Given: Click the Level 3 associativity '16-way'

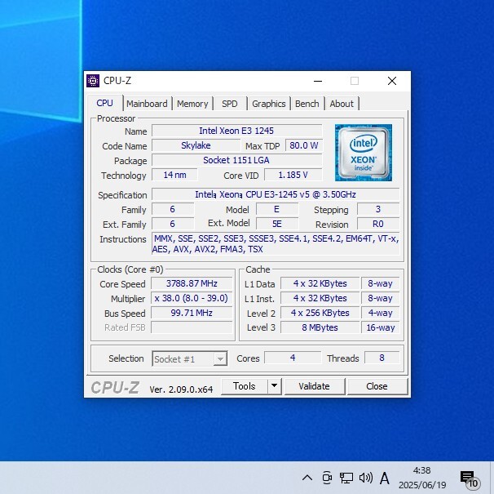Looking at the screenshot, I should pos(380,327).
